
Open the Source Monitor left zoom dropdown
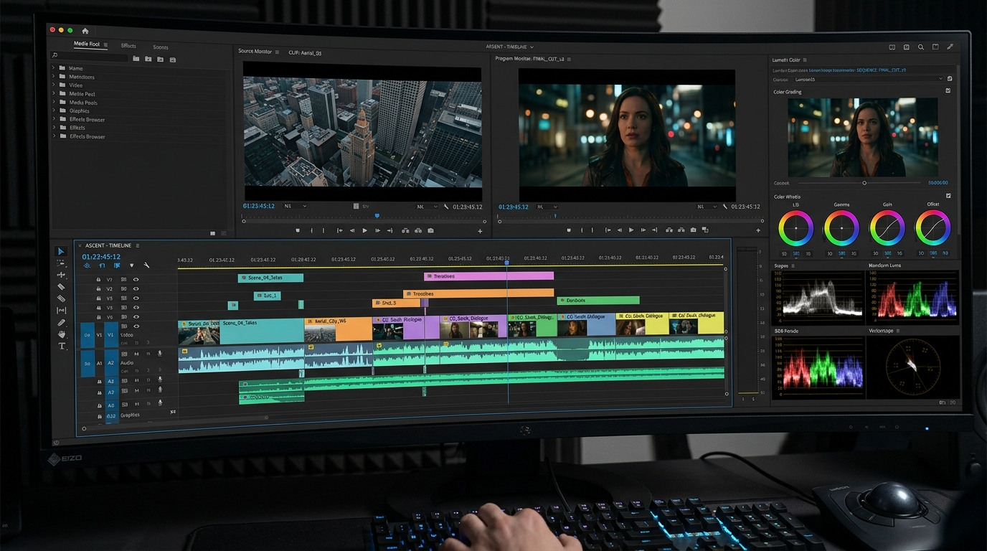pyautogui.click(x=296, y=206)
